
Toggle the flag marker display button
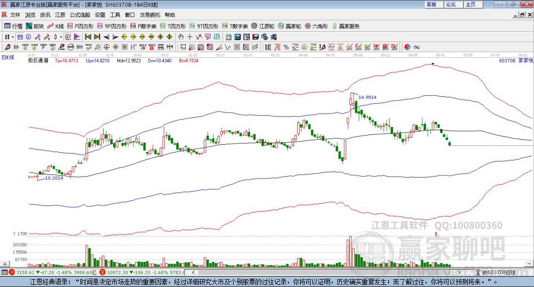pos(77,37)
